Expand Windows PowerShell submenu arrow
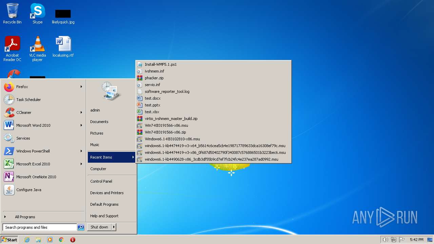The width and height of the screenshot is (434, 244). click(81, 151)
